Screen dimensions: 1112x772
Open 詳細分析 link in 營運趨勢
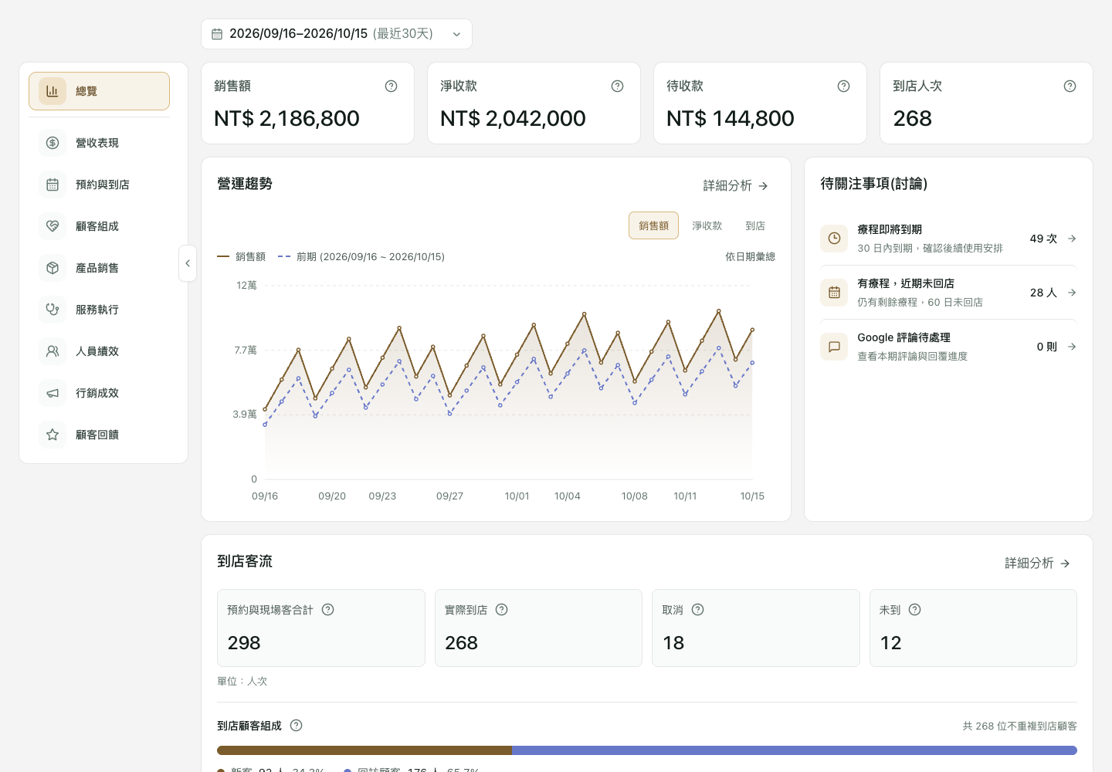[736, 186]
